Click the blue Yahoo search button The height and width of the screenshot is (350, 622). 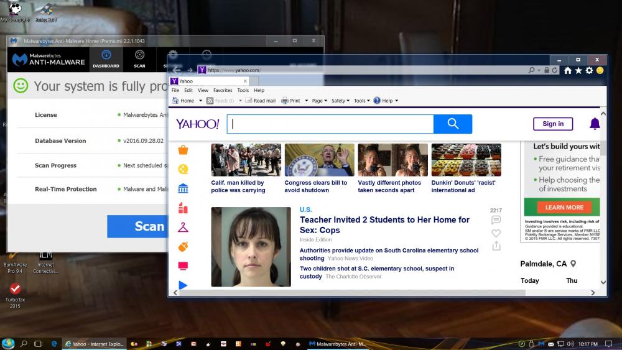click(453, 124)
